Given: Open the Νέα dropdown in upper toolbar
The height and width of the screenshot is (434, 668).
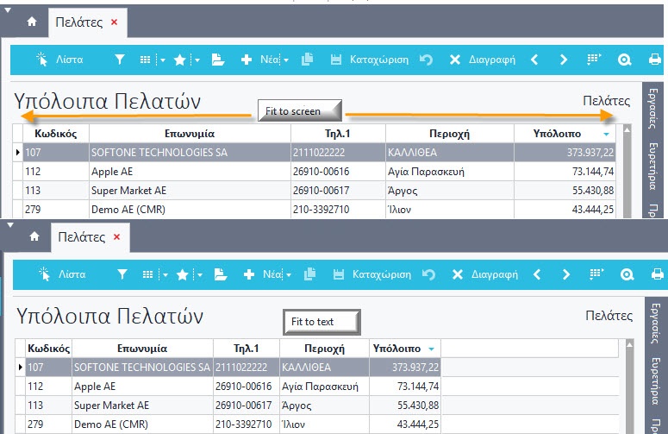Looking at the screenshot, I should (x=288, y=60).
